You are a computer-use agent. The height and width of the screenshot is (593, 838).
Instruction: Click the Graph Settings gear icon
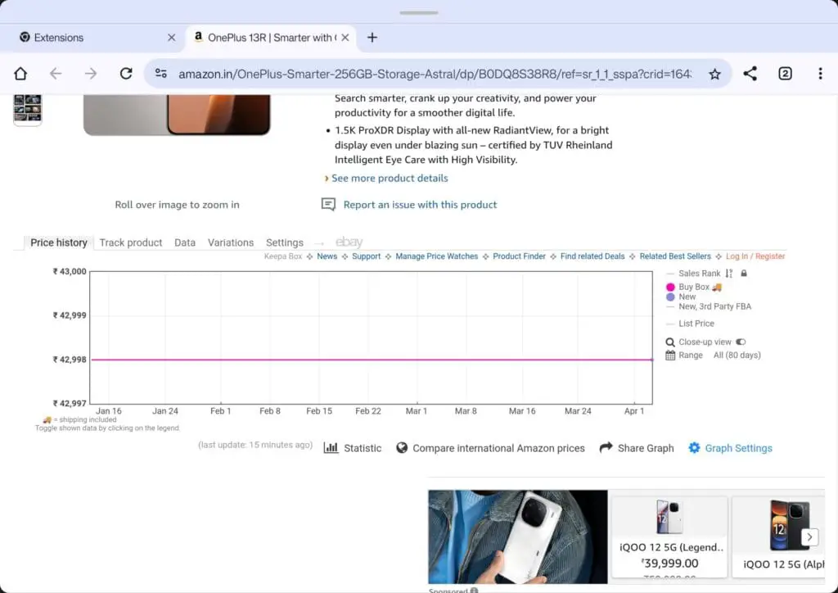(694, 447)
